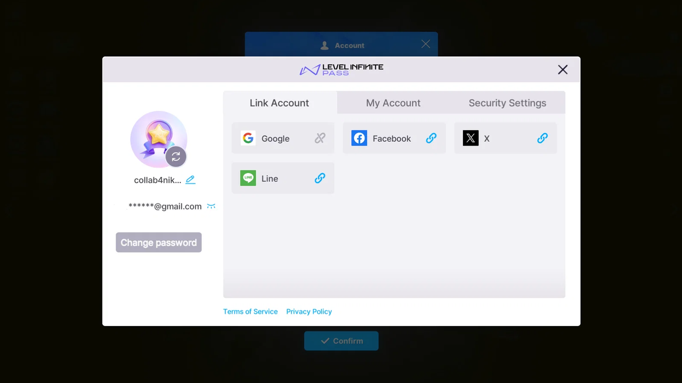The height and width of the screenshot is (383, 682).
Task: Click Confirm in the background Account window
Action: point(342,341)
